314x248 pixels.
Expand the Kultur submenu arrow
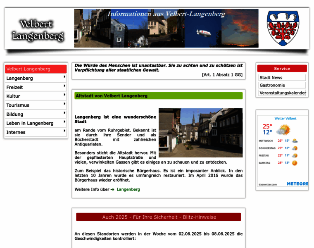(64, 95)
